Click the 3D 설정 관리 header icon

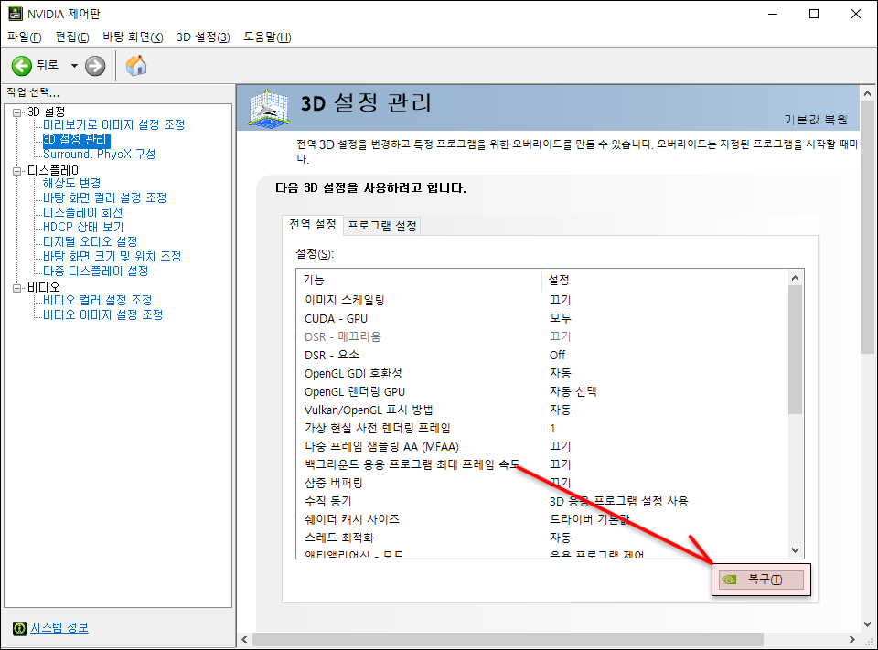[269, 108]
